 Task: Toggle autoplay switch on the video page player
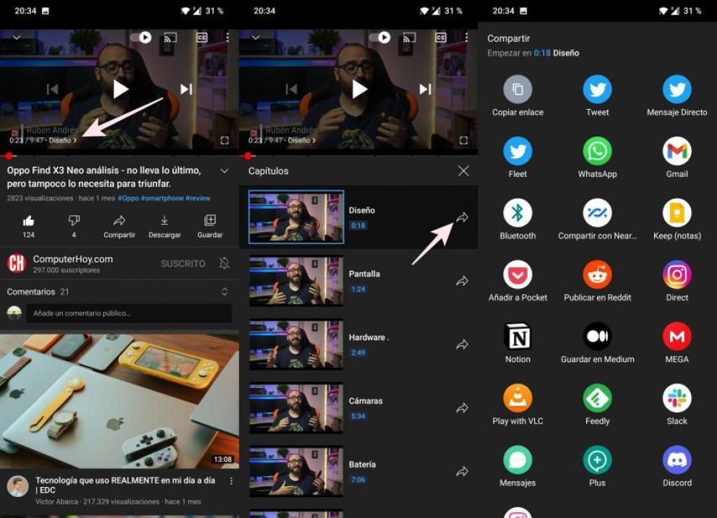[141, 37]
